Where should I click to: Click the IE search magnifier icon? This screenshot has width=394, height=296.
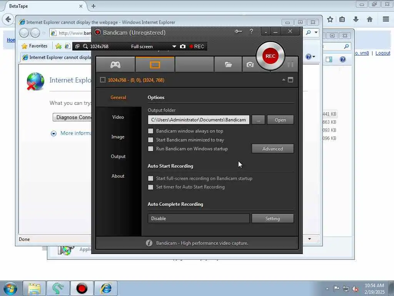click(x=309, y=32)
